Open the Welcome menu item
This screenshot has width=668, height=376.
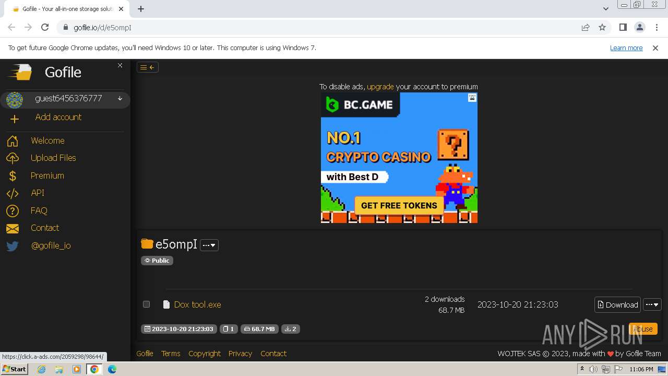47,140
